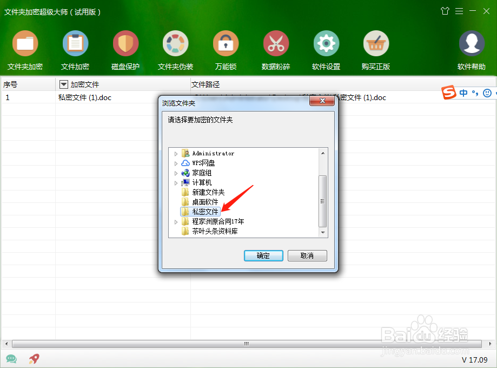Image resolution: width=497 pixels, height=368 pixels.
Task: Open the 磁盘保护 disk protection feature
Action: [x=125, y=50]
